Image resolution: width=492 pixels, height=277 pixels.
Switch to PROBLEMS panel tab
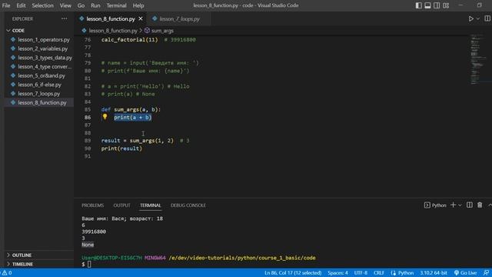92,205
